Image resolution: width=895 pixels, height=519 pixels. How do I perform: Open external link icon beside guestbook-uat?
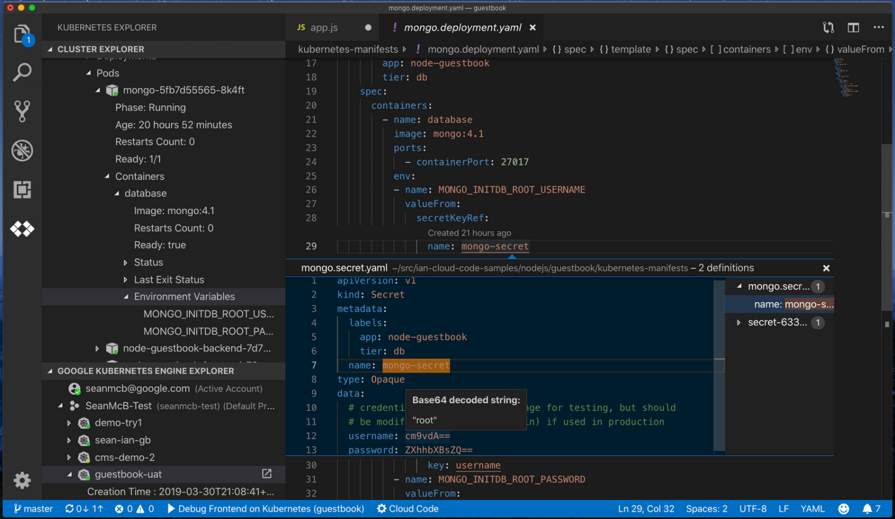click(267, 474)
